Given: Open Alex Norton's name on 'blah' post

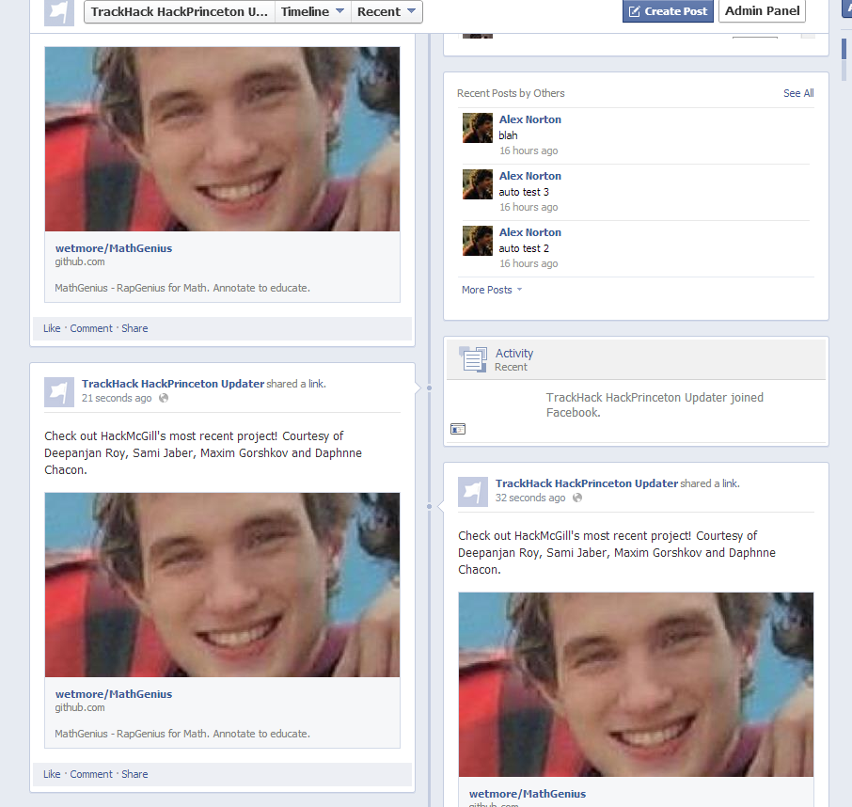Looking at the screenshot, I should click(529, 119).
